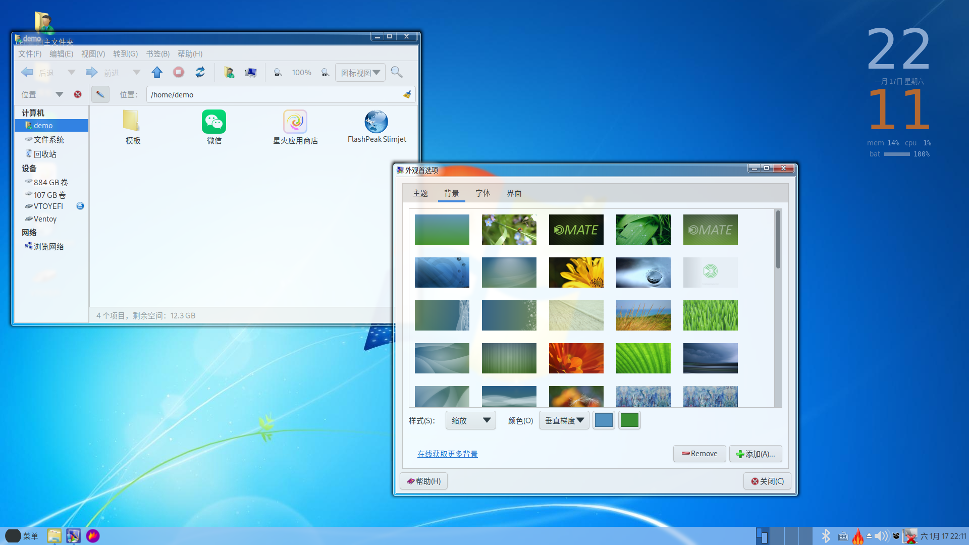Toggle the location text-entry pencil button

tap(100, 94)
